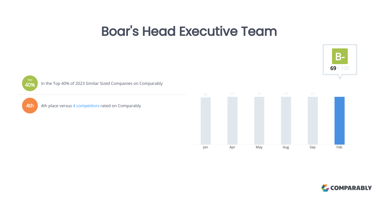Click the Sep axis label
The image size is (378, 198).
[x=312, y=147]
